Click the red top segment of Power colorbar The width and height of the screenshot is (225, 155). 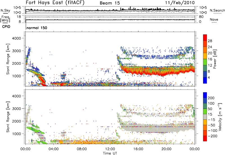[x=205, y=37]
